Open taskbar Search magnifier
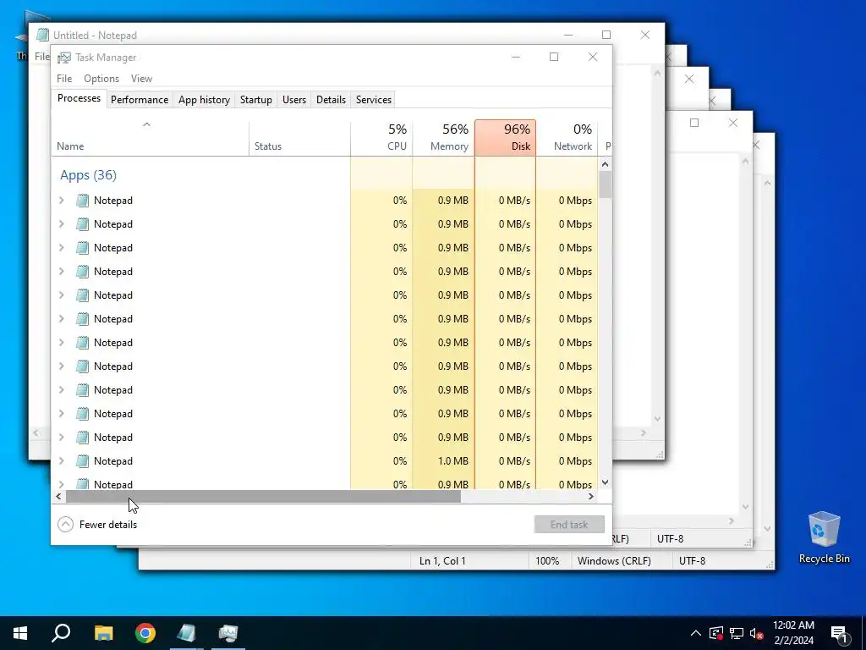 [61, 633]
